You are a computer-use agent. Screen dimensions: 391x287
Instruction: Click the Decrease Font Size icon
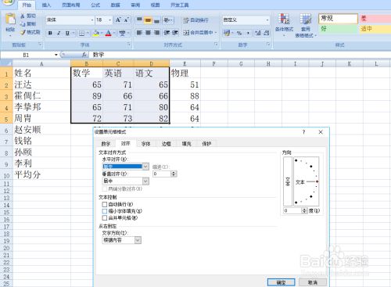click(126, 20)
